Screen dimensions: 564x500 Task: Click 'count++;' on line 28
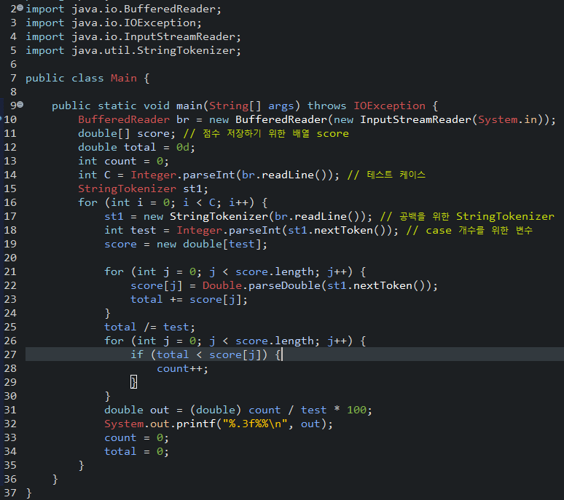tap(182, 369)
